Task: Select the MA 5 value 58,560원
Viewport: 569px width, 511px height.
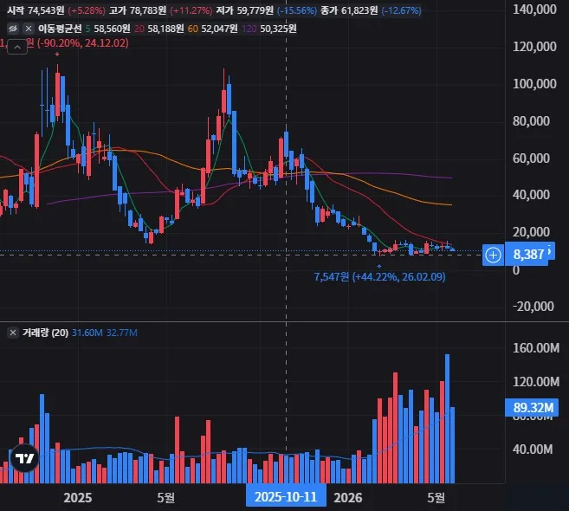Action: [112, 29]
